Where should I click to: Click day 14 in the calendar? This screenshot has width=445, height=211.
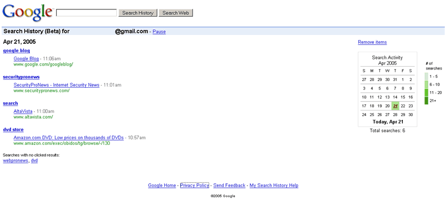[395, 97]
